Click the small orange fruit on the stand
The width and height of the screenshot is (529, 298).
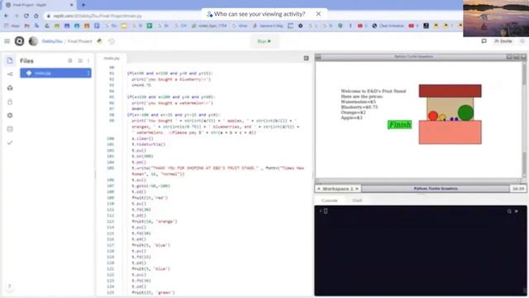pyautogui.click(x=442, y=118)
